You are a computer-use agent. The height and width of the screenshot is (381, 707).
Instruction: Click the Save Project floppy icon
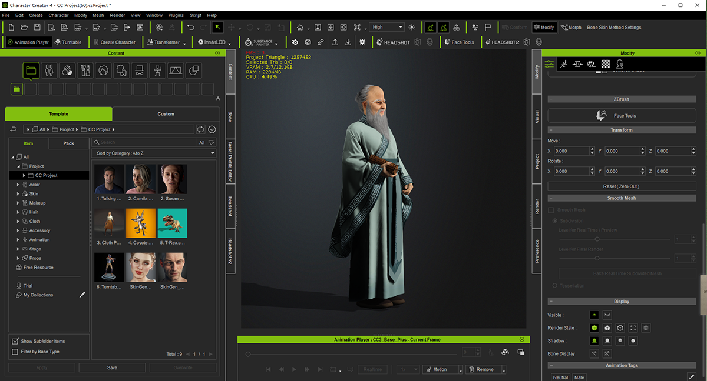tap(37, 27)
